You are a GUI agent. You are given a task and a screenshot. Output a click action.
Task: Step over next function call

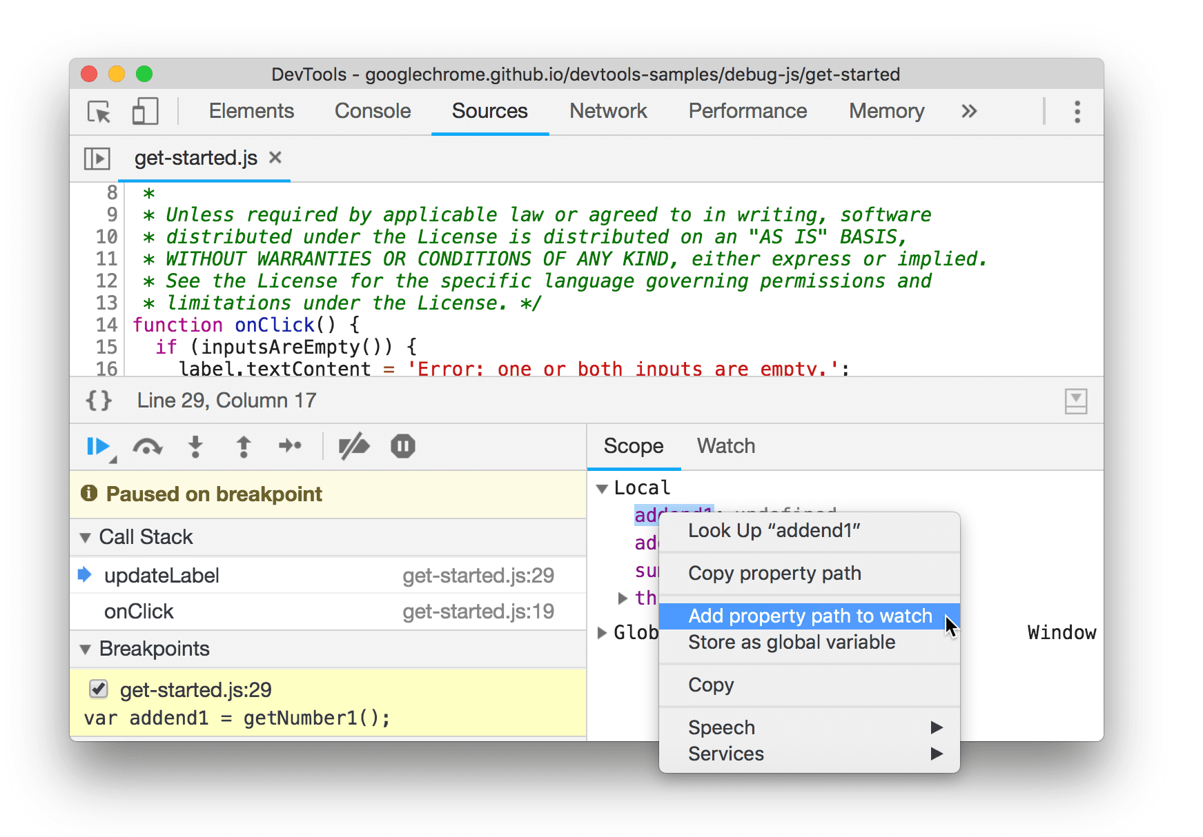(x=148, y=446)
